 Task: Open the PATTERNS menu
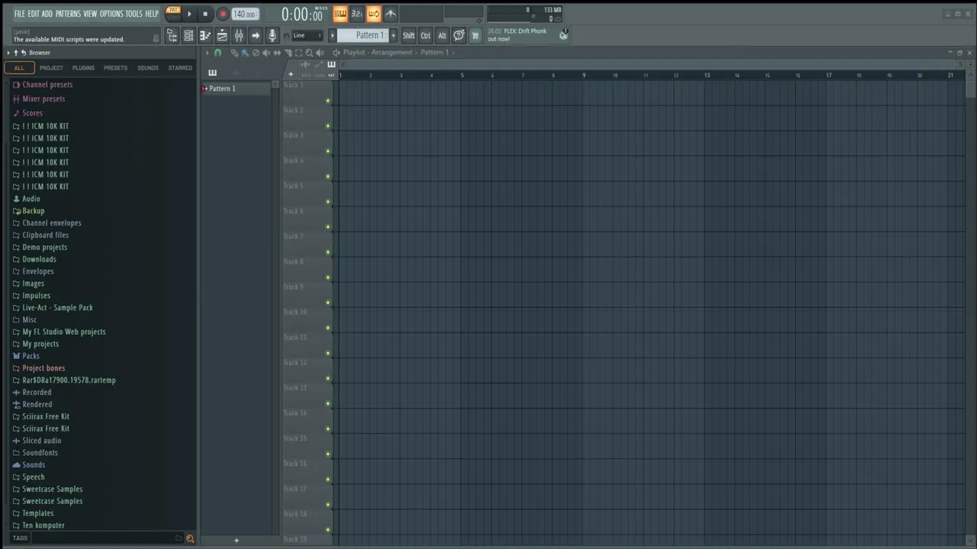pyautogui.click(x=68, y=14)
